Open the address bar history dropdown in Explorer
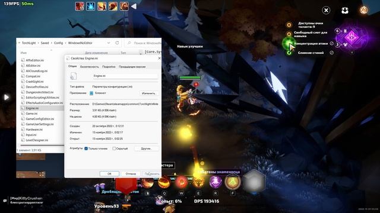Screen dimensions: 380x213 [x=109, y=43]
